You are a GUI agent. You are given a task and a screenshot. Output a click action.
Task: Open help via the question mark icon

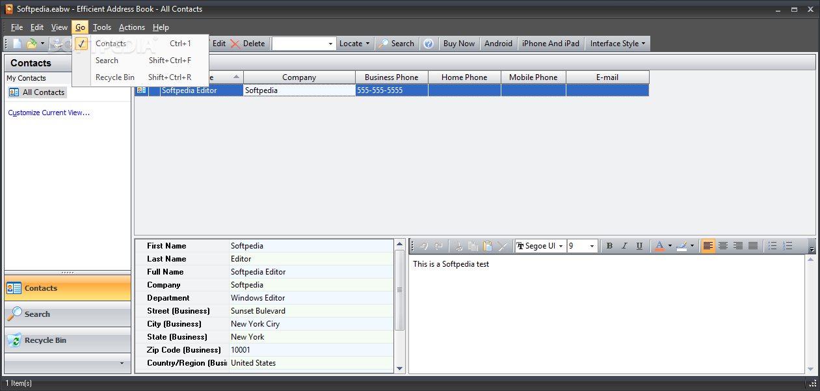(x=429, y=44)
